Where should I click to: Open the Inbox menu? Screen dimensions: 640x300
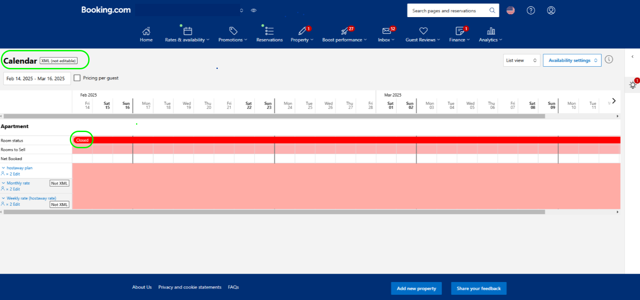point(386,39)
